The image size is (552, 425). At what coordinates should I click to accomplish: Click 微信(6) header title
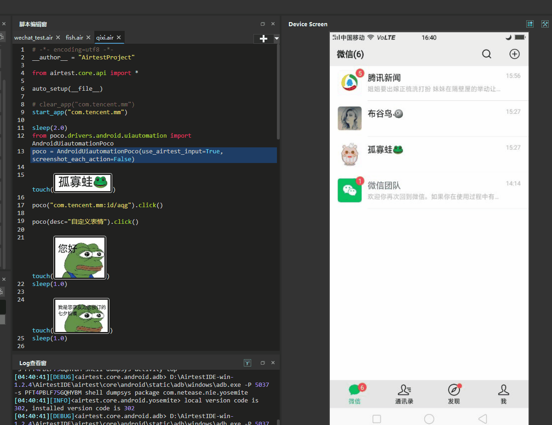pyautogui.click(x=350, y=54)
